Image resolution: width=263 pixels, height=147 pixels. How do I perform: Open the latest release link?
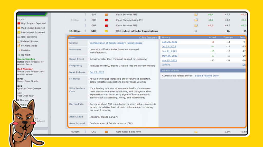point(135,43)
